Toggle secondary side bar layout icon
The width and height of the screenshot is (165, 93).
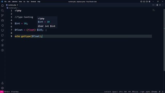pyautogui.click(x=147, y=2)
